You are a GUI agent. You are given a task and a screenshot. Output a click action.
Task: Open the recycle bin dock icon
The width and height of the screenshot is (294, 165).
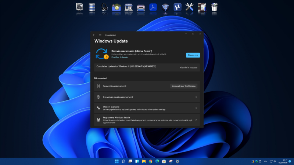(x=214, y=7)
